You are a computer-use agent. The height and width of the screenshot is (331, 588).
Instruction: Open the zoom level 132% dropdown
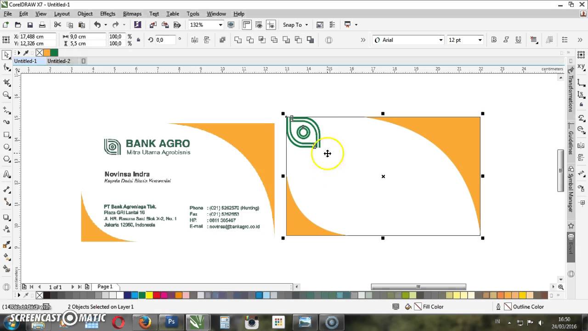220,25
